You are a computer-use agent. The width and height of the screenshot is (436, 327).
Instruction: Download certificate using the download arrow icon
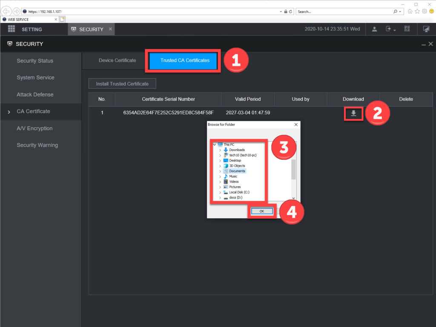(x=353, y=113)
